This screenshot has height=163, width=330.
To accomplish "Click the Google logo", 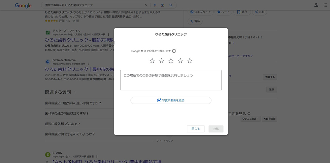I will (23, 6).
